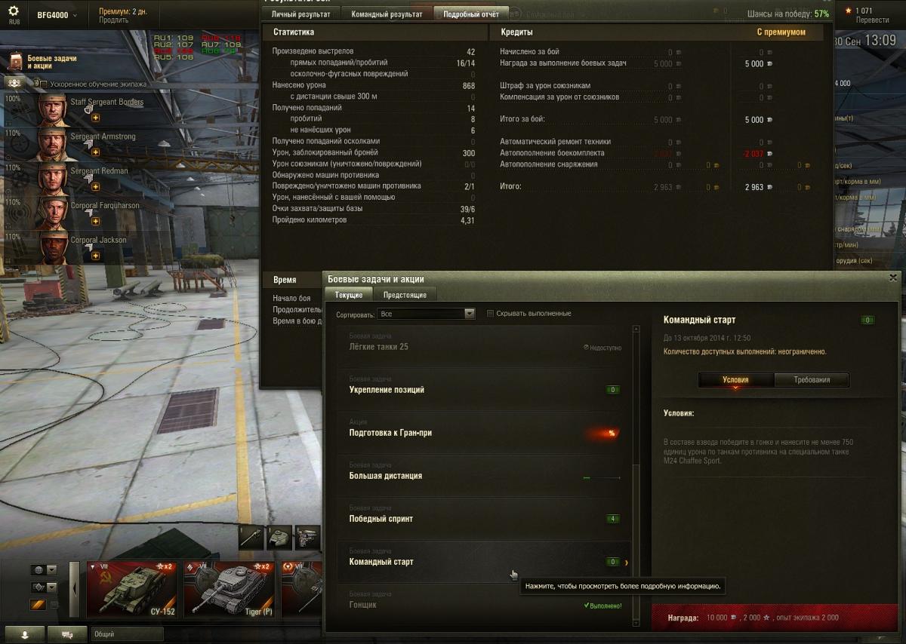This screenshot has width=906, height=644.
Task: Add skill plus icon for Sergeant Armstrong
Action: [95, 152]
